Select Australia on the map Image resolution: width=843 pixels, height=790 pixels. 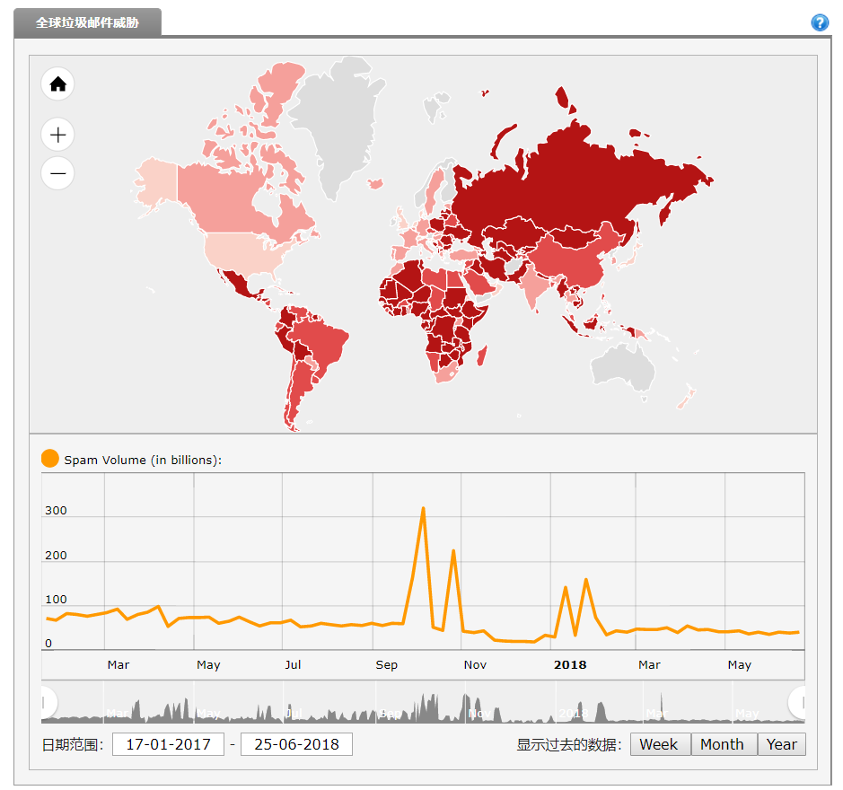[x=621, y=366]
